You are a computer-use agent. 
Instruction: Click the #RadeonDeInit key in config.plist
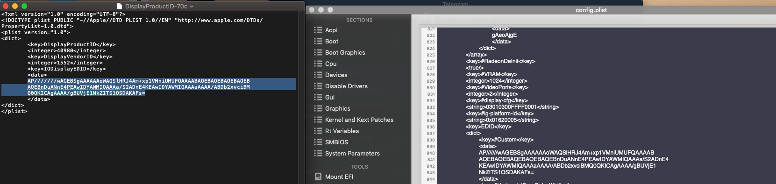coord(500,61)
